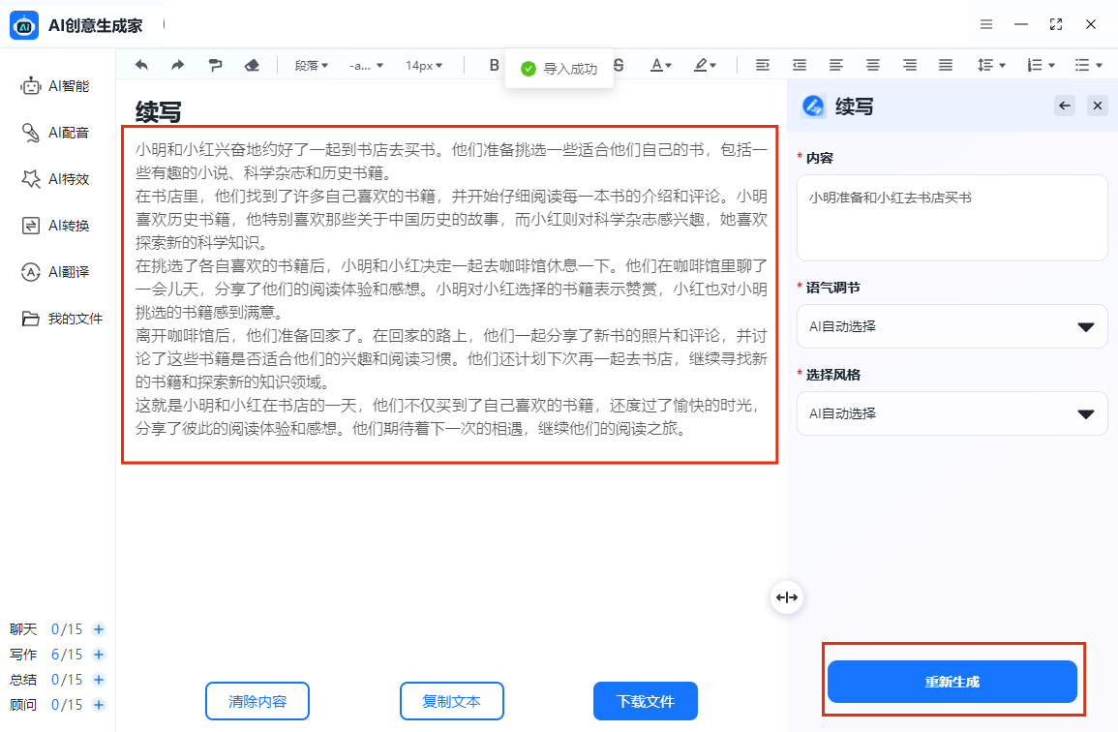The image size is (1118, 732).
Task: Open 我的文件 to view saved files
Action: pyautogui.click(x=61, y=318)
